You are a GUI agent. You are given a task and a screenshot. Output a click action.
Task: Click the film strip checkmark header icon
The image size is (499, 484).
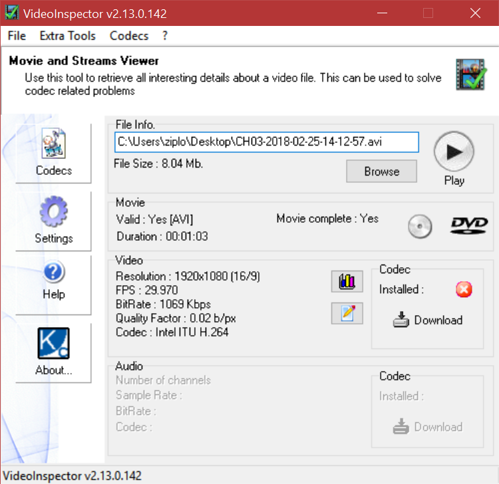coord(470,74)
